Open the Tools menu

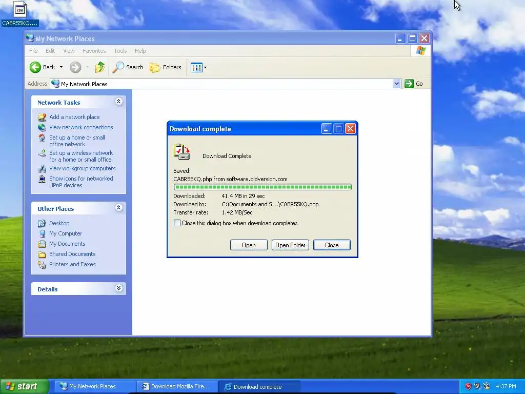tap(120, 51)
